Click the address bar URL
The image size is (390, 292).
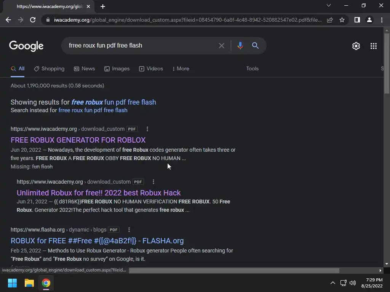188,20
